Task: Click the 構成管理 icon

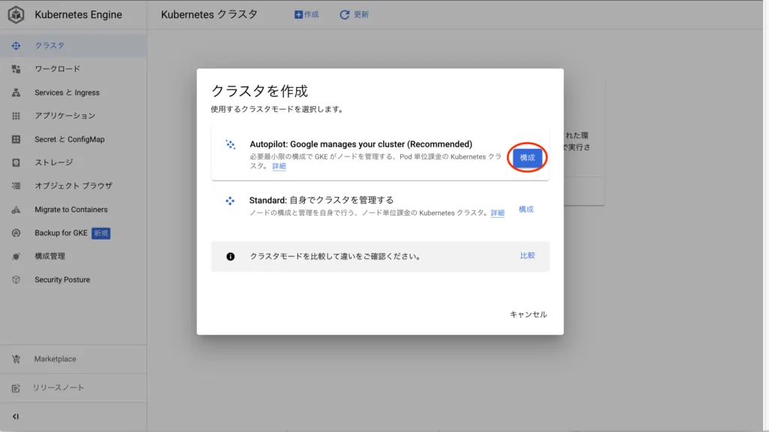Action: 17,256
